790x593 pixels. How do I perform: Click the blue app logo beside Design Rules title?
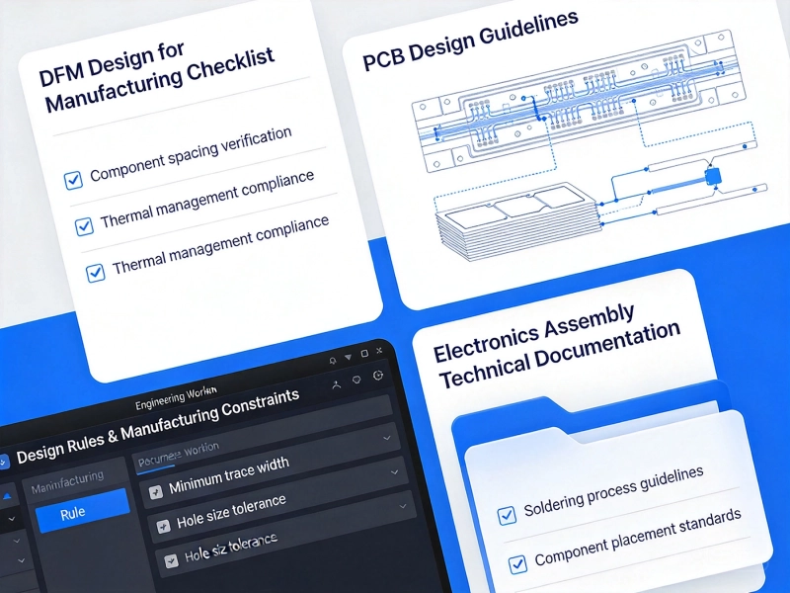pos(3,462)
